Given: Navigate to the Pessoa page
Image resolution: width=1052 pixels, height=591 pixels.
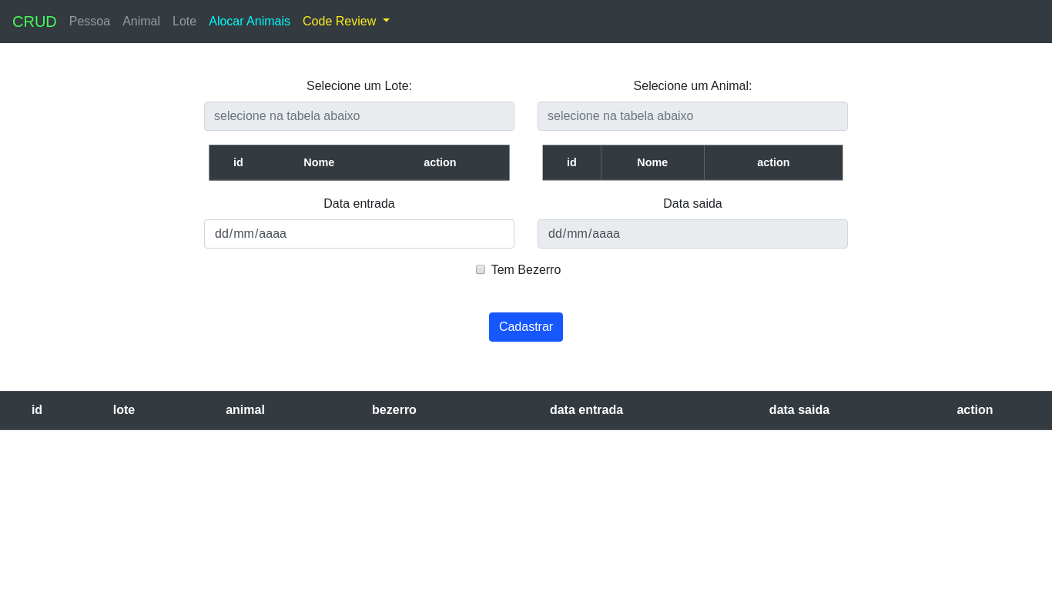Looking at the screenshot, I should [x=89, y=21].
